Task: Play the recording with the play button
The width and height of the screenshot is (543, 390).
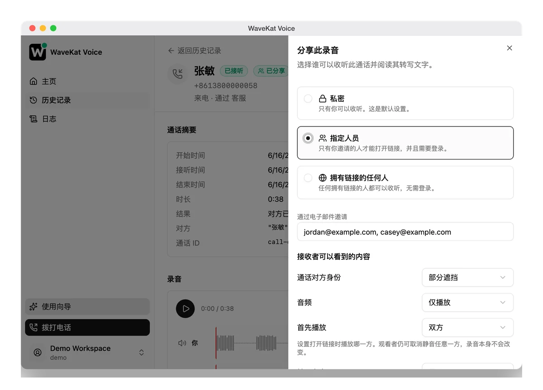Action: point(185,309)
